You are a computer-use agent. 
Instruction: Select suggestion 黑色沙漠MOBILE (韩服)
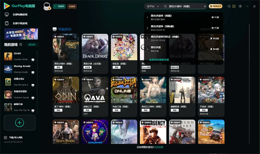point(183,38)
